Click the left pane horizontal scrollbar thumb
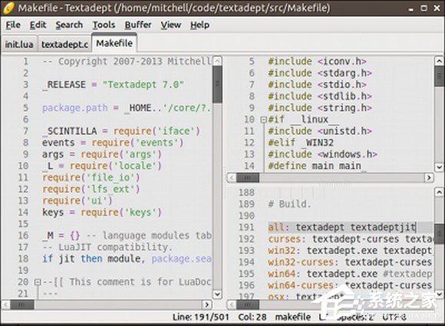Image resolution: width=445 pixels, height=326 pixels. (22, 305)
